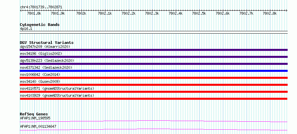Click the magenta AFAP1 NM_198595 gene line
The width and height of the screenshot is (297, 134).
point(154,121)
